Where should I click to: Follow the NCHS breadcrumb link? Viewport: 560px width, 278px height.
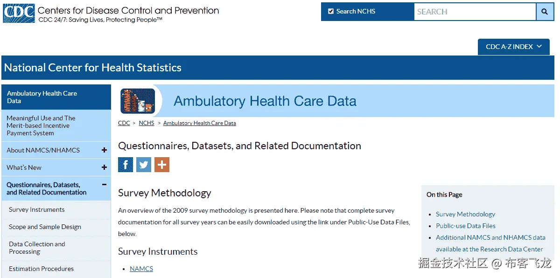point(147,123)
